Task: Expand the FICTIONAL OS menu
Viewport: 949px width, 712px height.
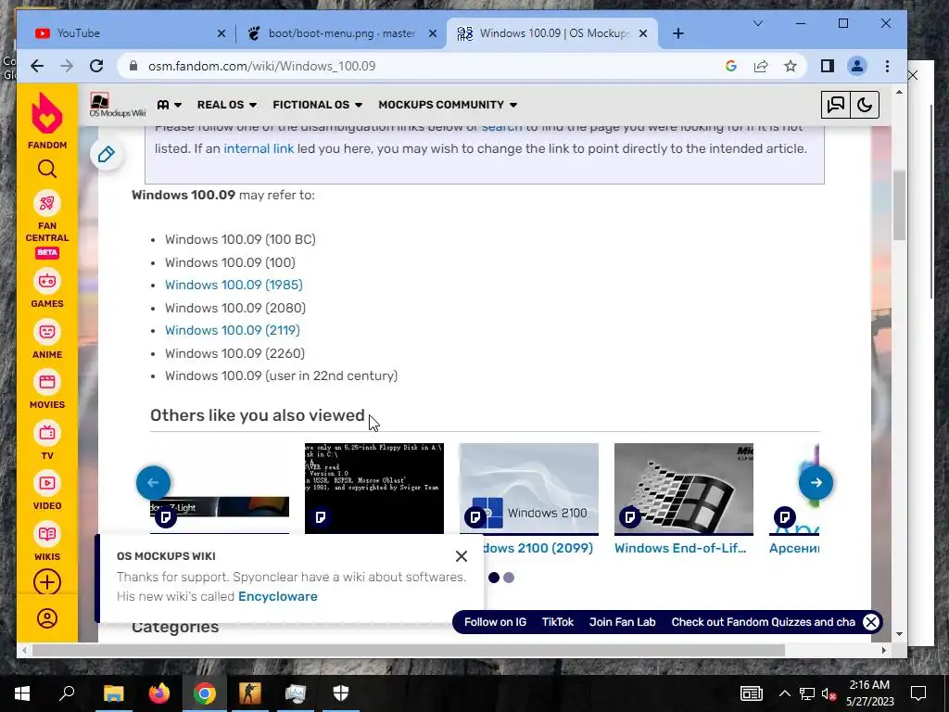Action: pos(318,105)
